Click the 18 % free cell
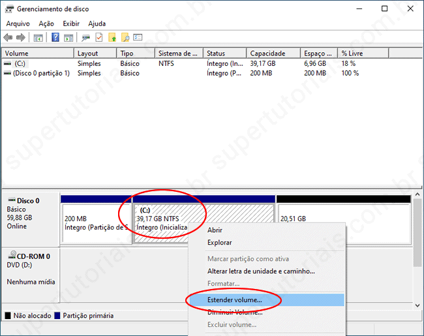Viewport: 424px width, 336px height. point(348,63)
